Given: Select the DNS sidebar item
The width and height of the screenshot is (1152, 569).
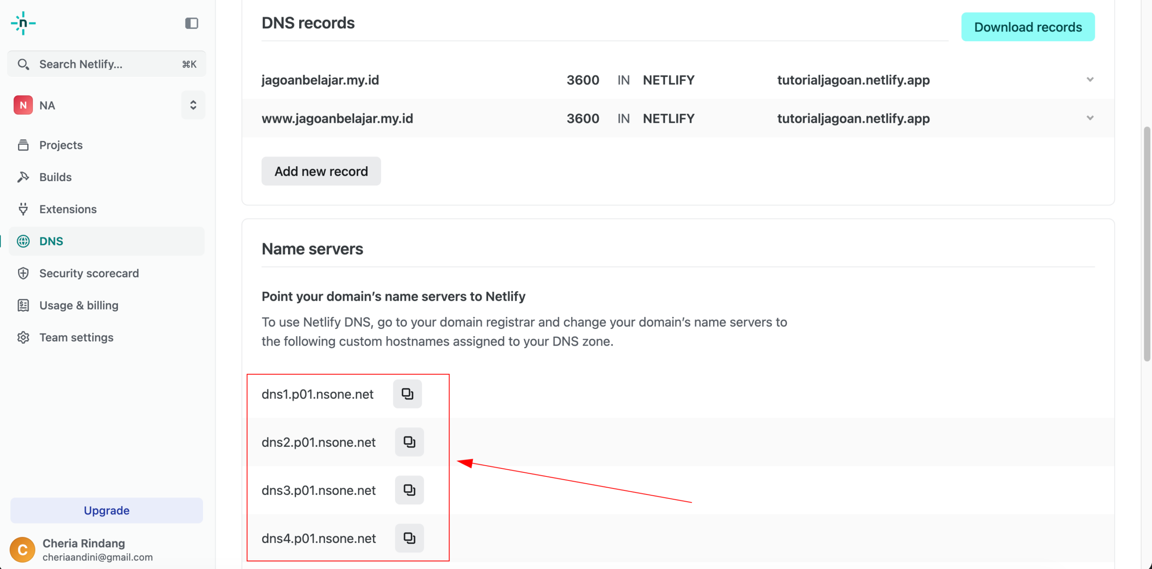Looking at the screenshot, I should pyautogui.click(x=107, y=241).
